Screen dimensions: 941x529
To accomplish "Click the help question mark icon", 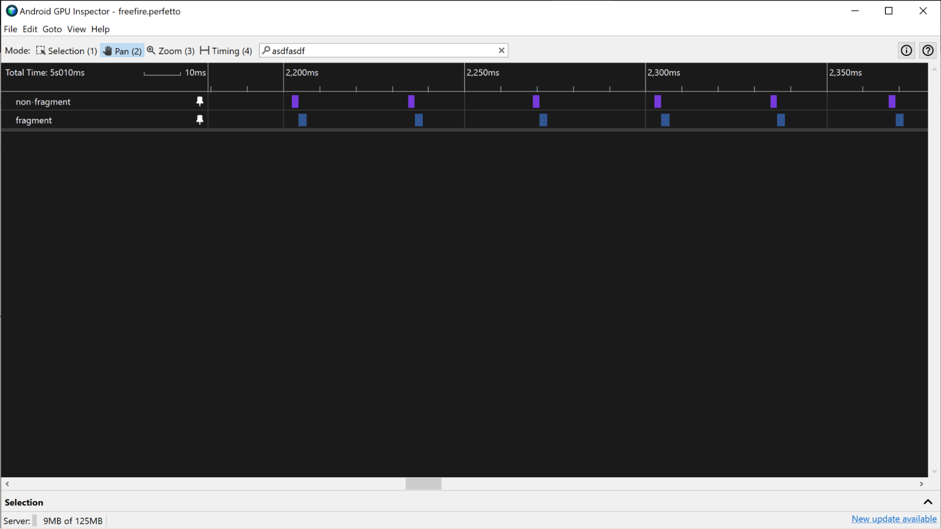I will pos(928,50).
